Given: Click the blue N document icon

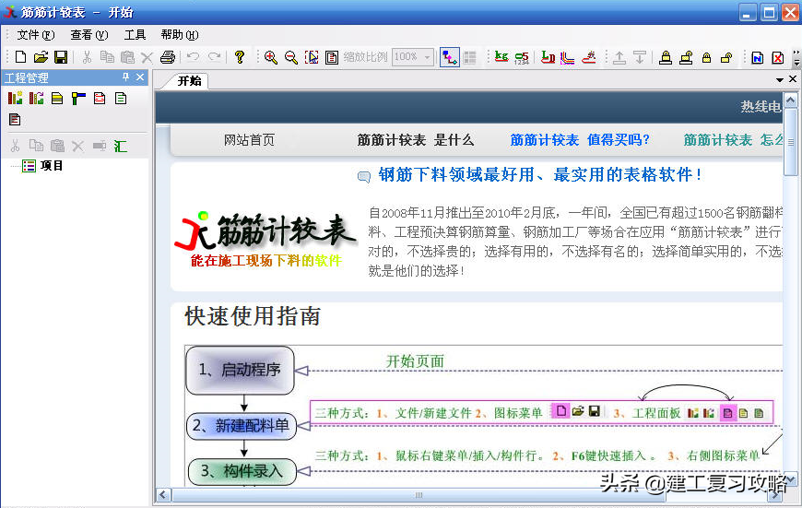Looking at the screenshot, I should click(x=758, y=57).
